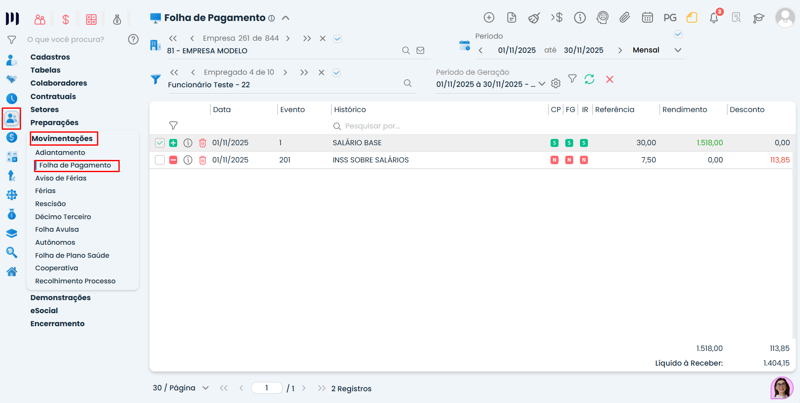This screenshot has height=403, width=800.
Task: Open Rescisão in the Movimentações menu
Action: pyautogui.click(x=50, y=204)
